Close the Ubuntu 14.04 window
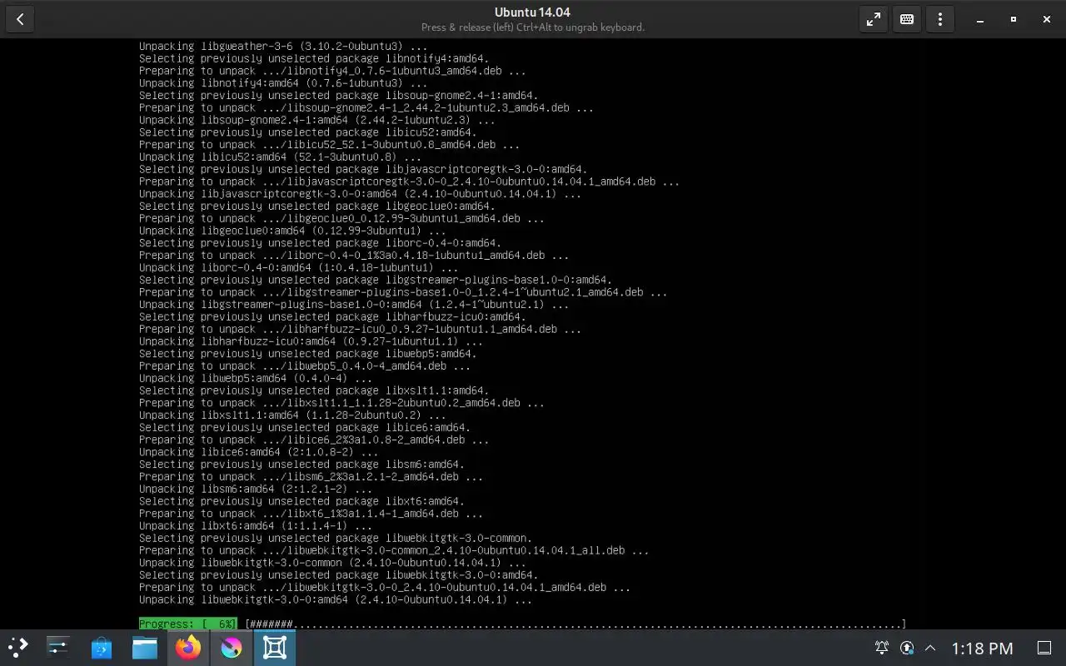The image size is (1066, 666). point(1047,19)
